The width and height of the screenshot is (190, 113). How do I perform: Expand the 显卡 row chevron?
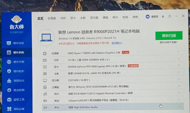[179, 65]
